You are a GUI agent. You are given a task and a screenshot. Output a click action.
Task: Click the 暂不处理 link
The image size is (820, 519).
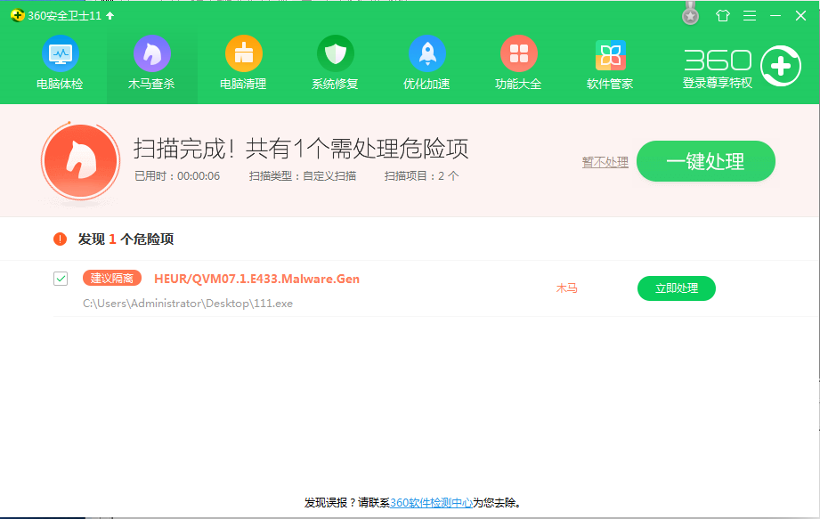[x=605, y=162]
